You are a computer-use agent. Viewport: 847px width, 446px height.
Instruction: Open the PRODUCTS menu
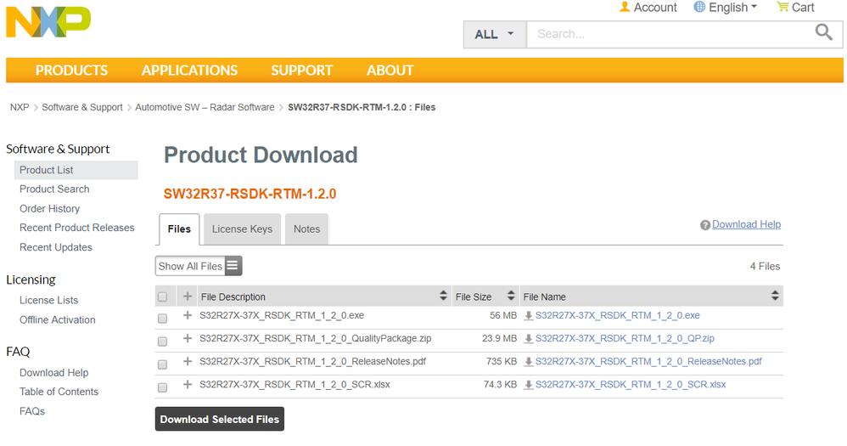71,71
